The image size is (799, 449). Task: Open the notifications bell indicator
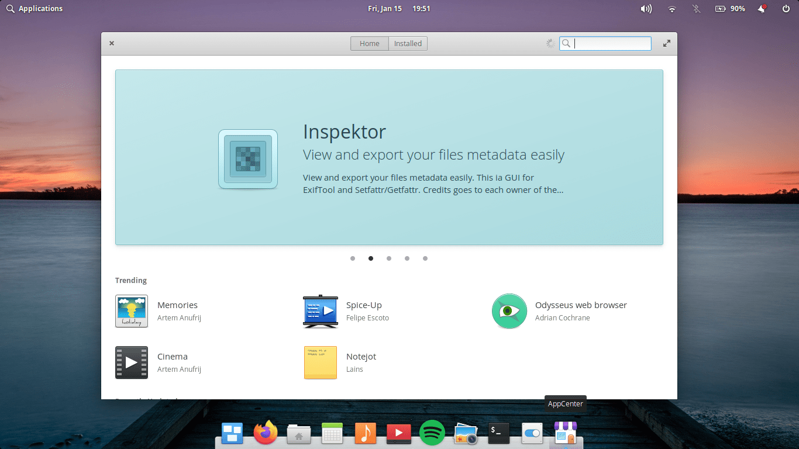[762, 9]
